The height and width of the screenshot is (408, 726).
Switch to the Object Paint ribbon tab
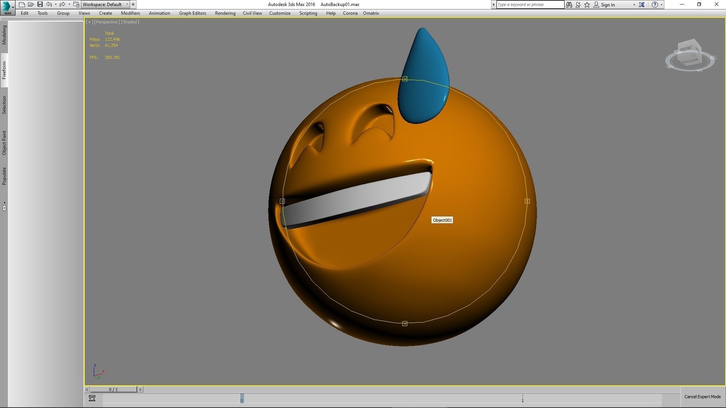pos(4,142)
